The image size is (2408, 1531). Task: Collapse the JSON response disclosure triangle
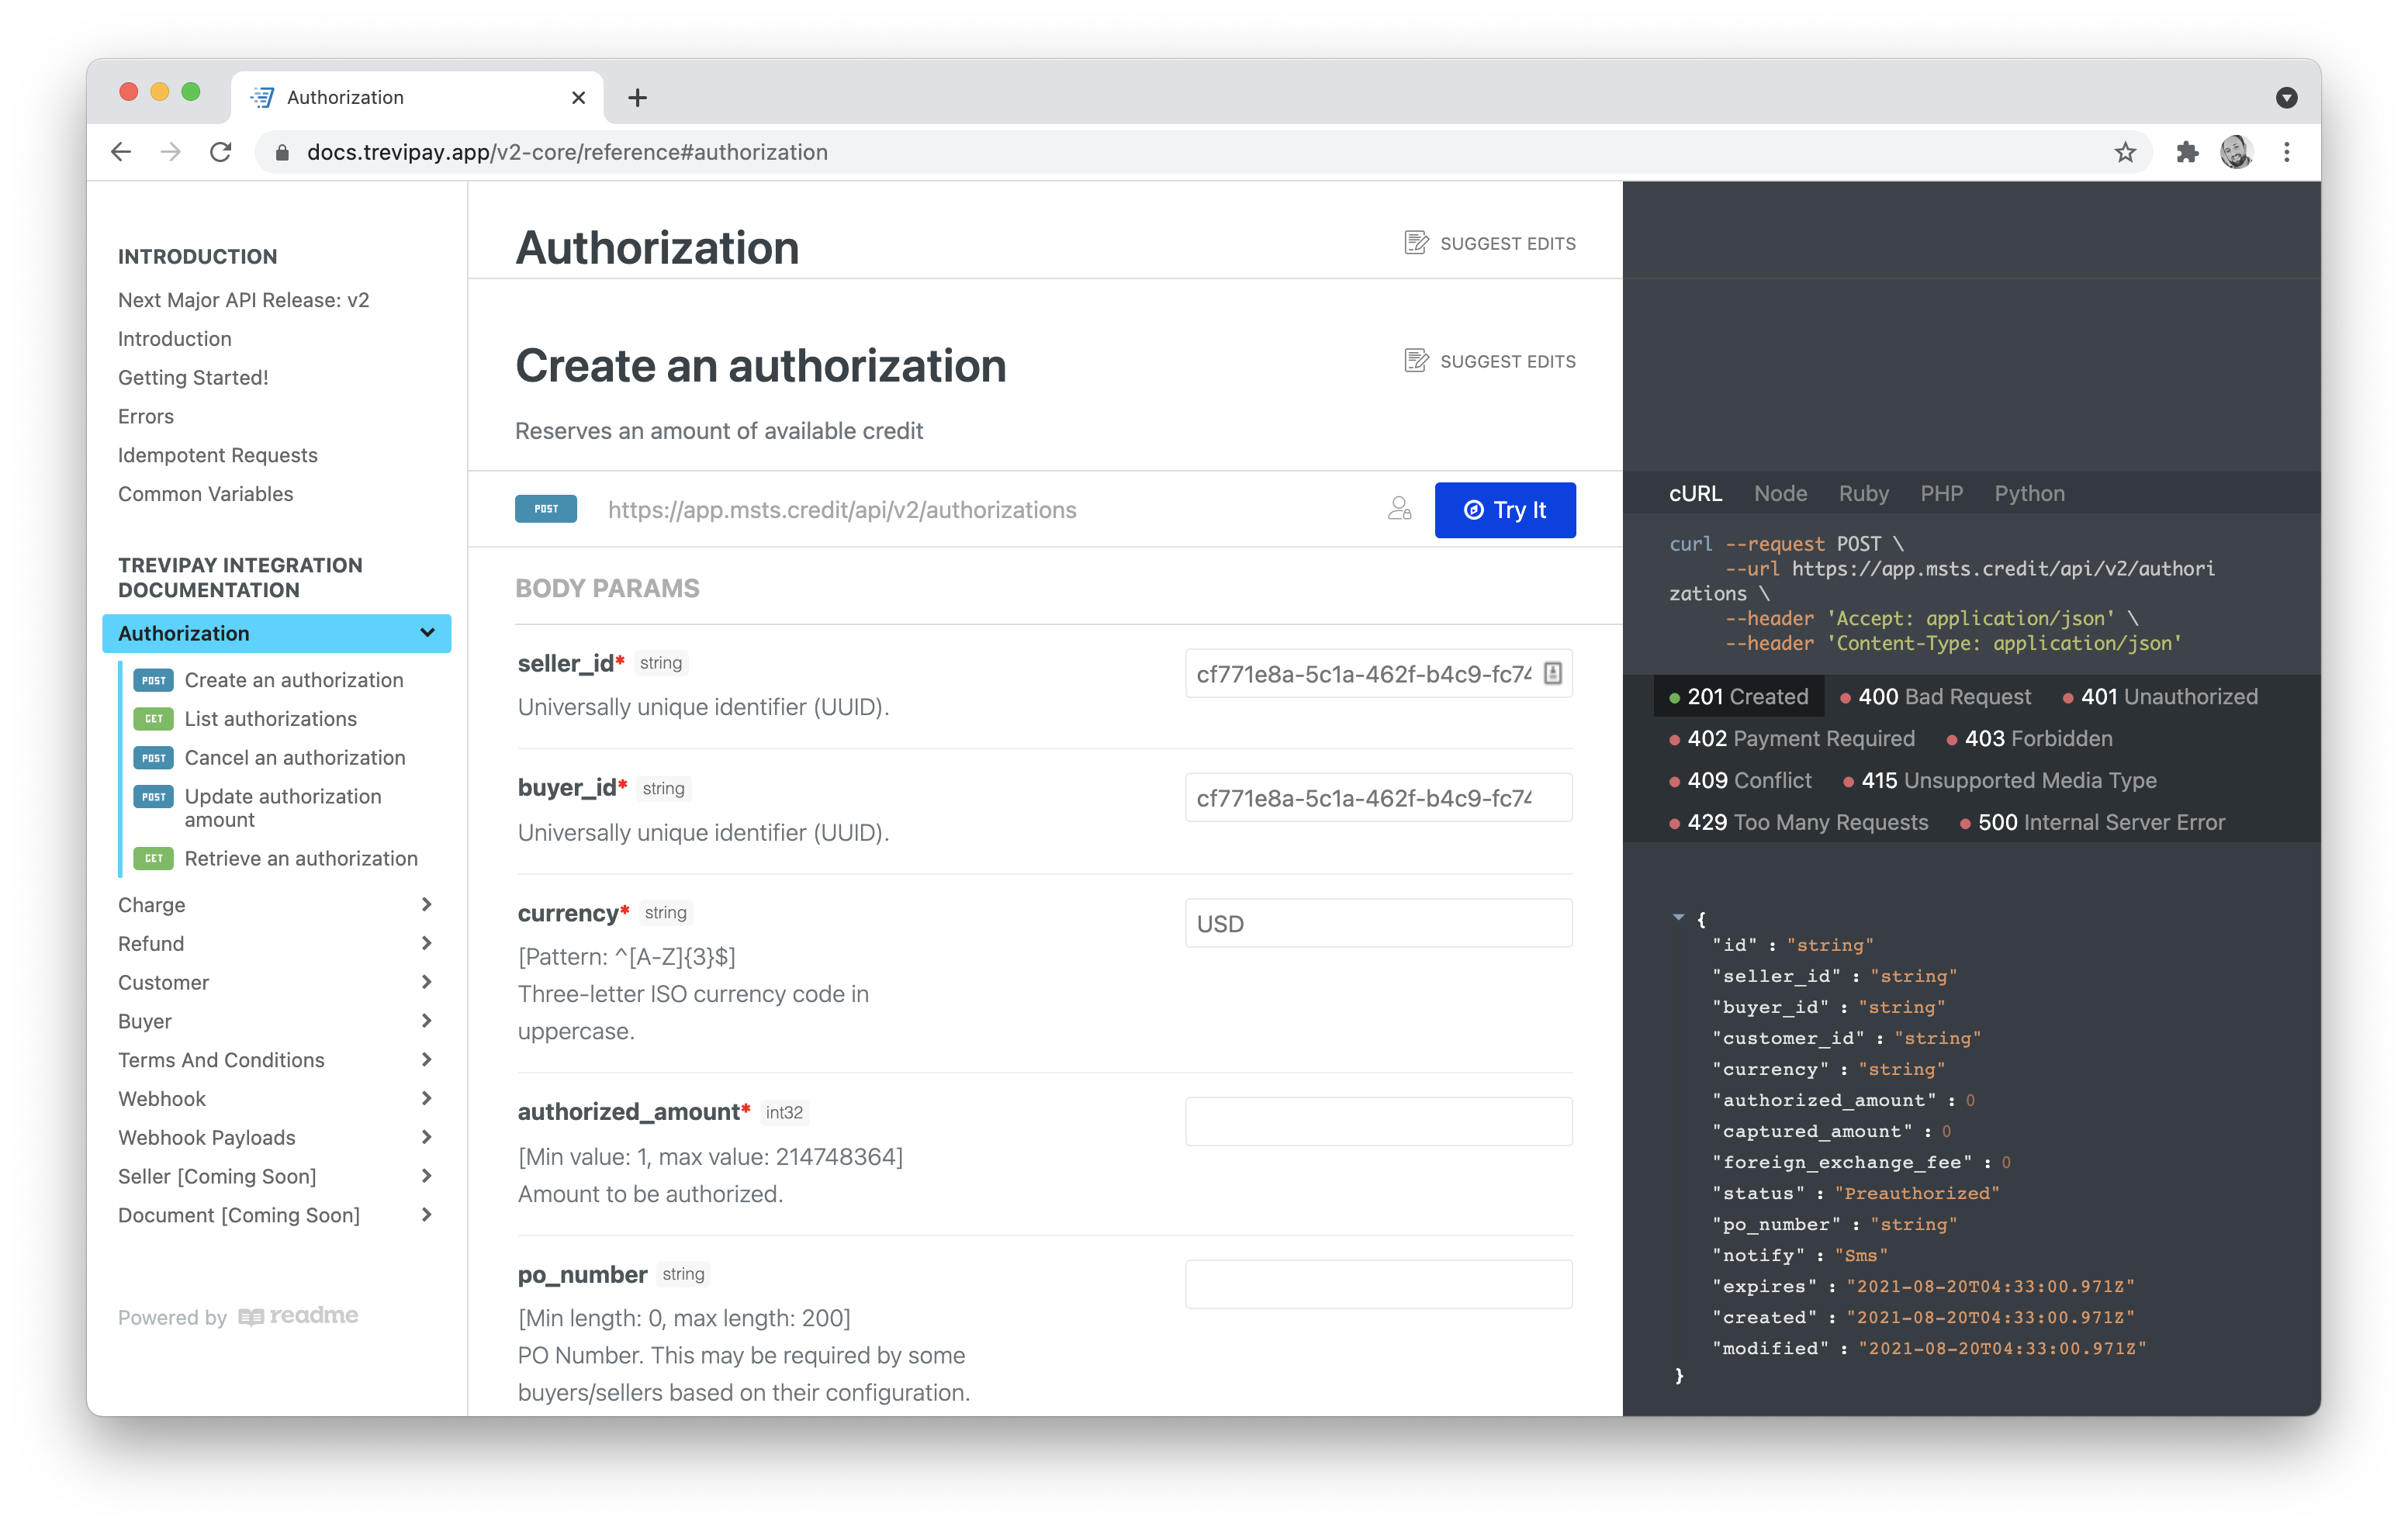click(1677, 917)
